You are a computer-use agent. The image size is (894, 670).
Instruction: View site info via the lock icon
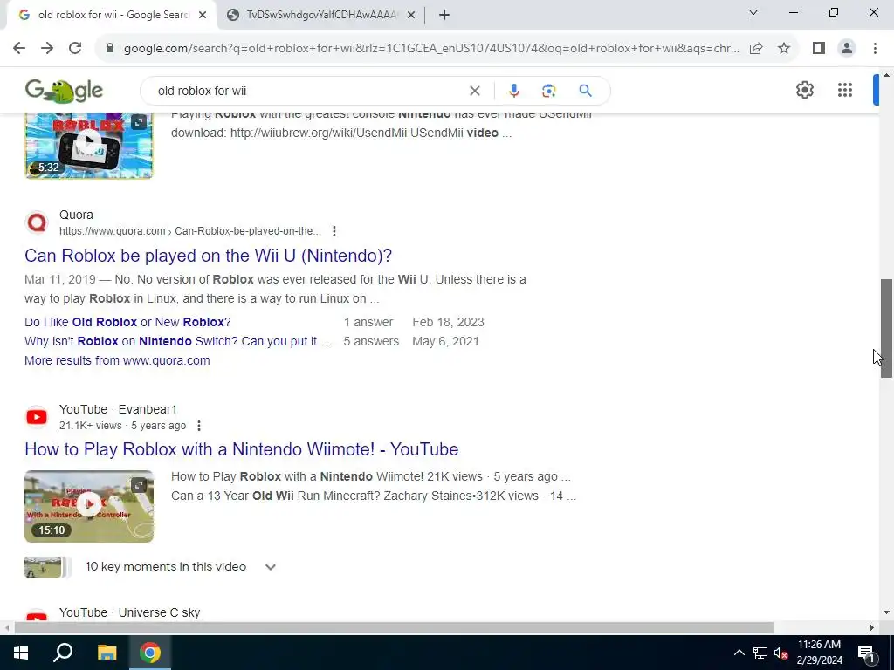pos(110,49)
